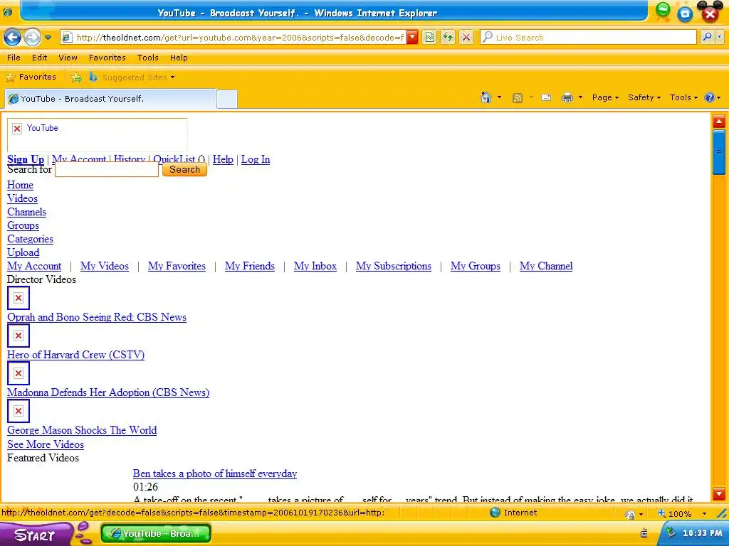Screen dimensions: 729x546
Task: Click the address bar URL field
Action: (240, 38)
